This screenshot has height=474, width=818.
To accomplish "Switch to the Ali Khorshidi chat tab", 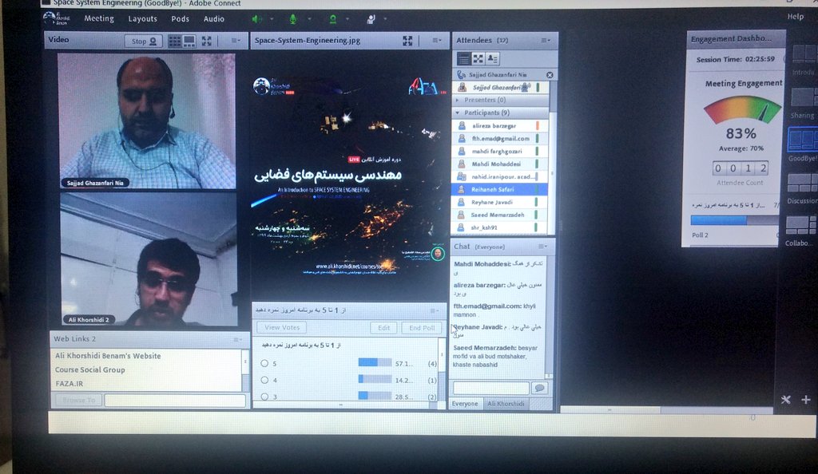I will pyautogui.click(x=506, y=404).
